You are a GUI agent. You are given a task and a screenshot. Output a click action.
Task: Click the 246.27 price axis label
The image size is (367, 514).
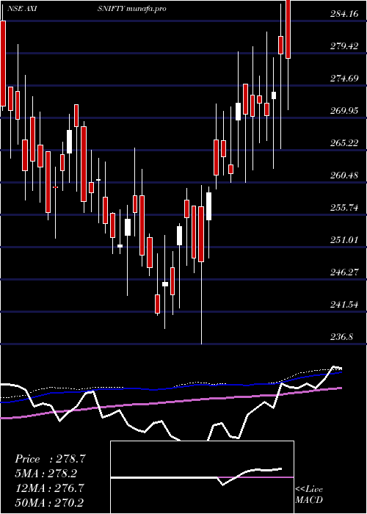[344, 272]
